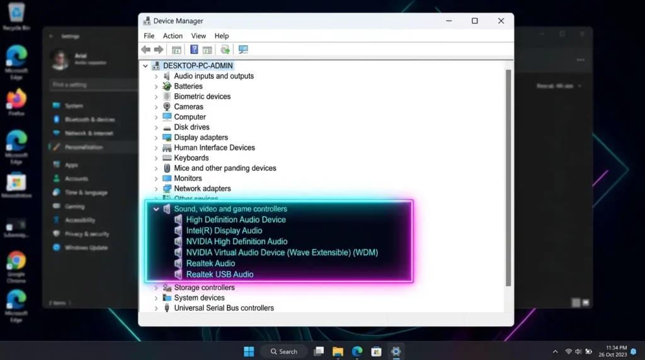Expand the Batteries category chevron
645x360 pixels.
[156, 86]
